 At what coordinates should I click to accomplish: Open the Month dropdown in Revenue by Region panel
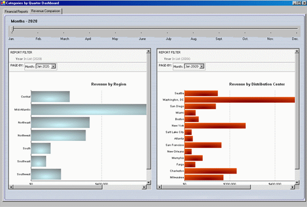(x=53, y=67)
